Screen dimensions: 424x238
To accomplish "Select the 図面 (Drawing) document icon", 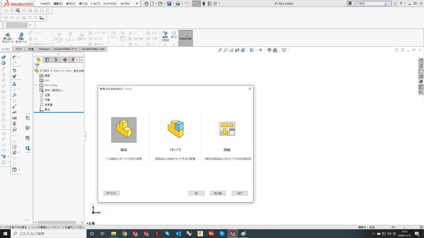I will click(x=227, y=129).
